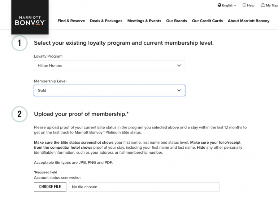Click the step 2 circle icon
278x198 pixels.
click(19, 114)
